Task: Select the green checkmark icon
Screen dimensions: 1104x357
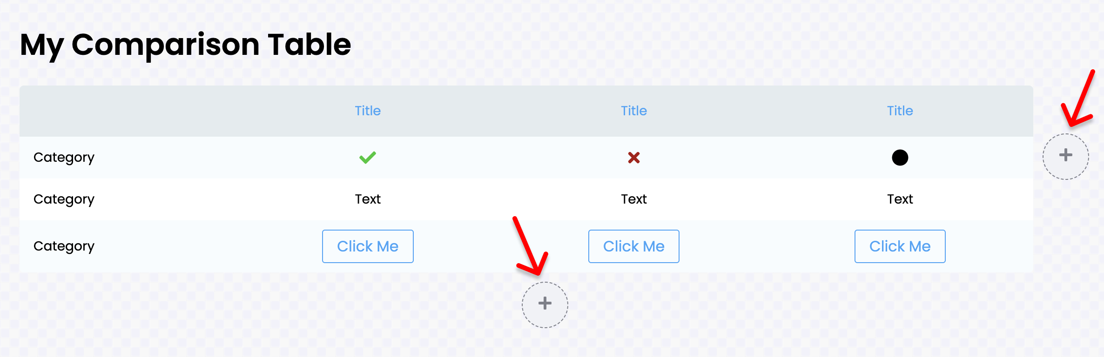Action: pyautogui.click(x=368, y=158)
